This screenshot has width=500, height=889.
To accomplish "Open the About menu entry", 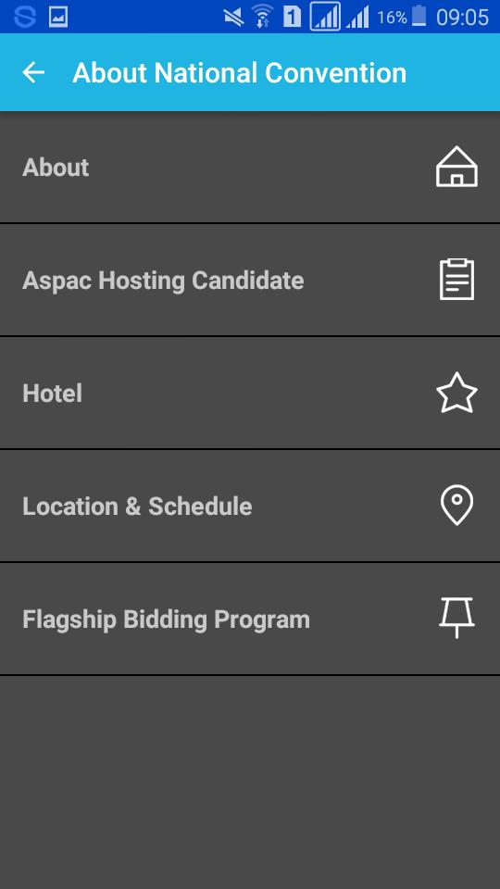I will click(250, 168).
